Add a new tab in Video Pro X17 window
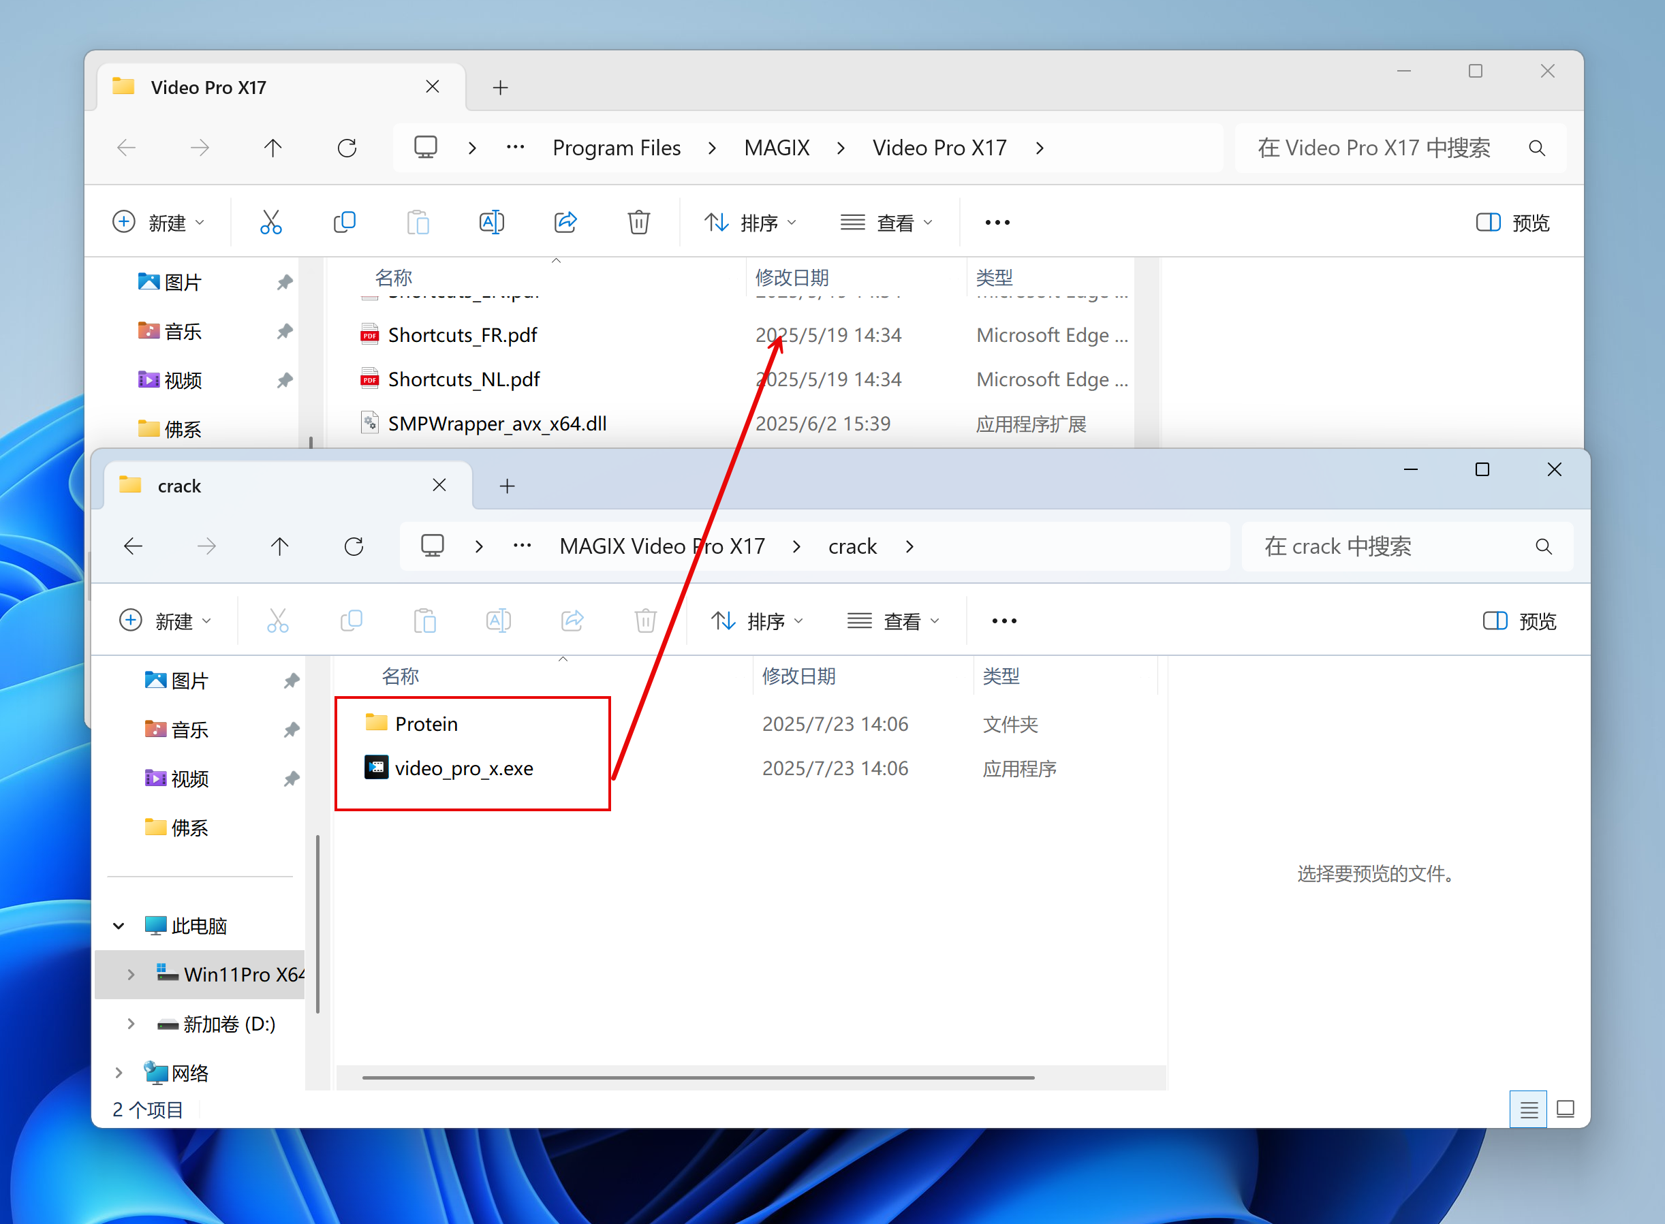Viewport: 1665px width, 1224px height. click(500, 87)
